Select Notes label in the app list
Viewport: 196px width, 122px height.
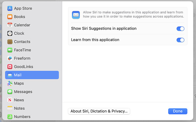(19, 108)
